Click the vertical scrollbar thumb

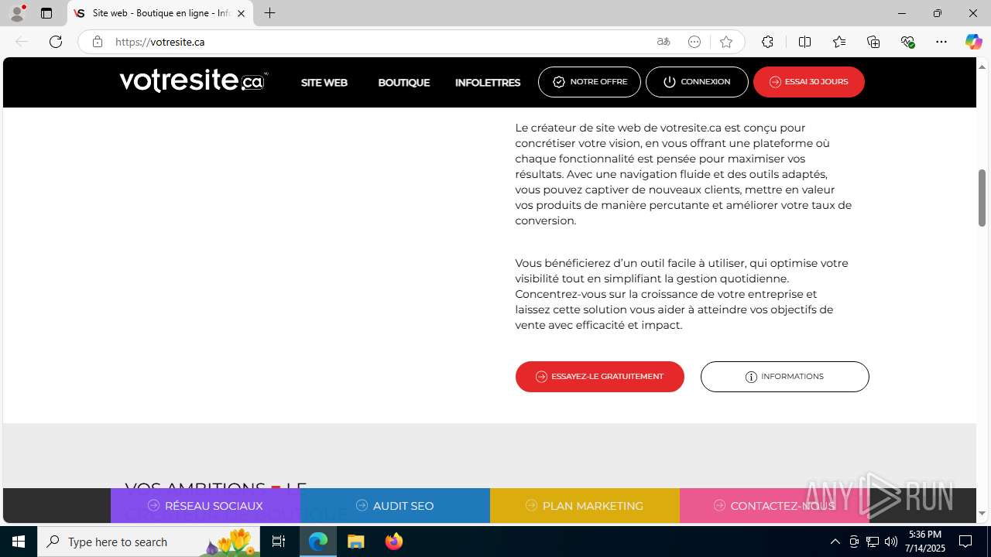click(x=982, y=197)
